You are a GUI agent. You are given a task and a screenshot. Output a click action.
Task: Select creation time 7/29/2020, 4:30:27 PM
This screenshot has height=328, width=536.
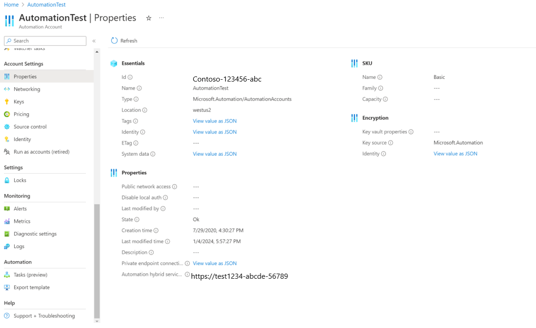(218, 230)
